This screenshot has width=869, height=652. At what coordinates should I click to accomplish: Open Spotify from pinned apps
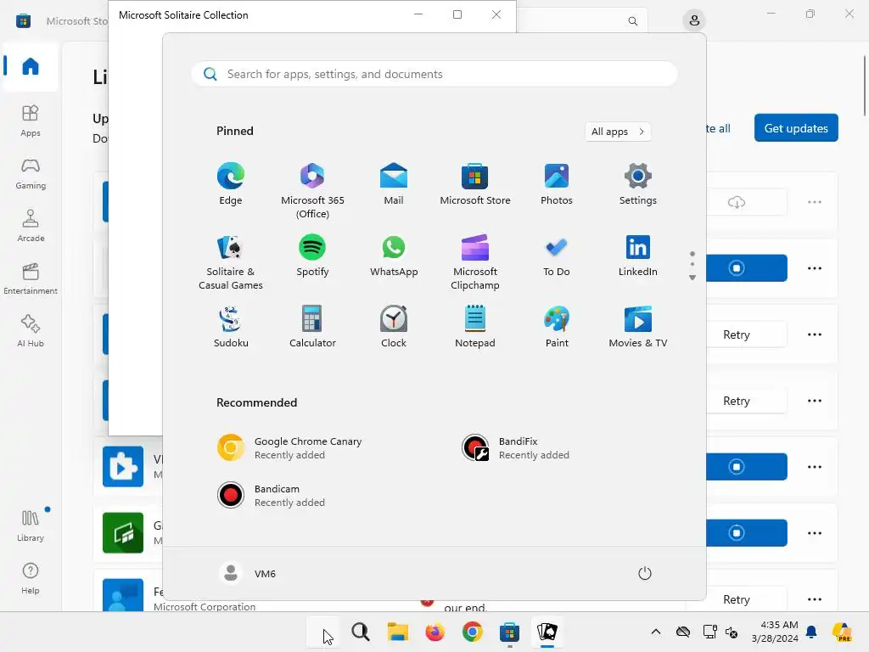[x=312, y=256]
